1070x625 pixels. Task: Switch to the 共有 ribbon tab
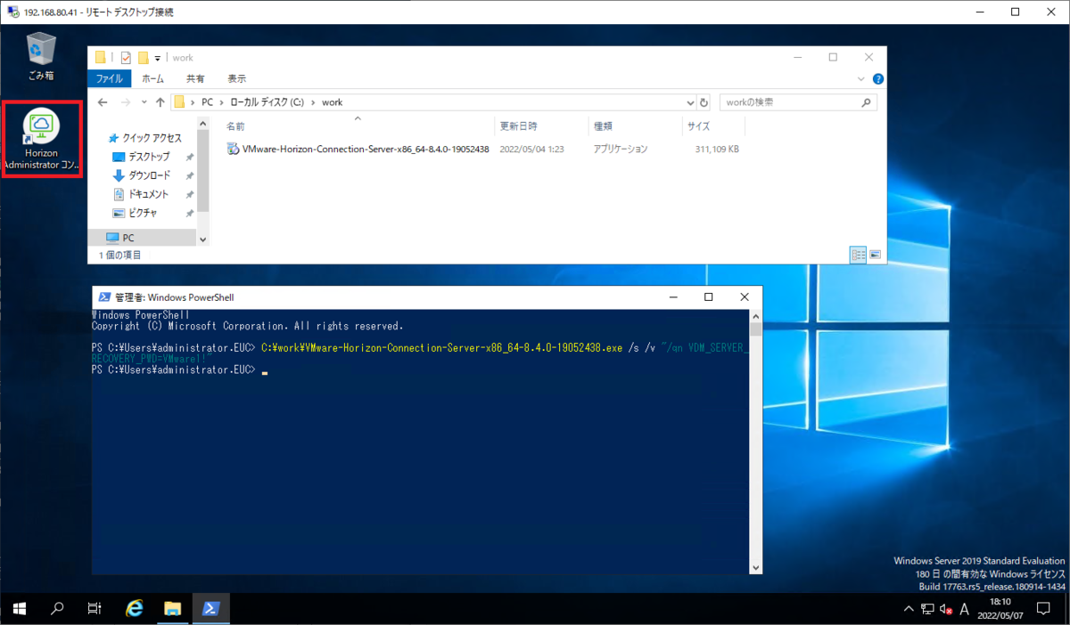[x=195, y=78]
